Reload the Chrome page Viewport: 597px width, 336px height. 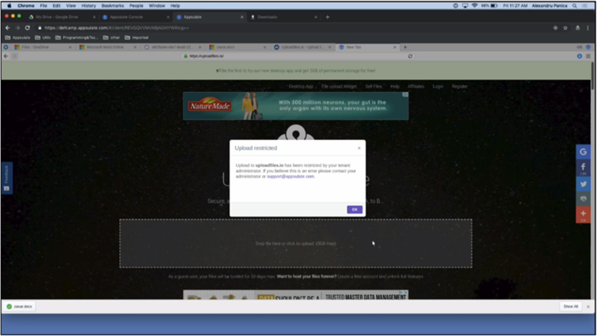tap(27, 28)
